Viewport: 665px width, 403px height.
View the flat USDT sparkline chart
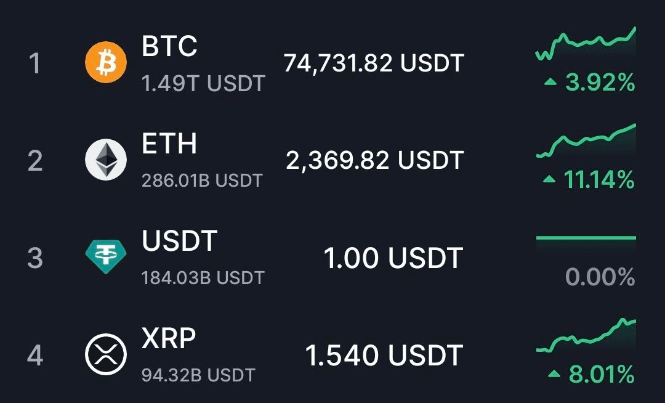pyautogui.click(x=586, y=238)
